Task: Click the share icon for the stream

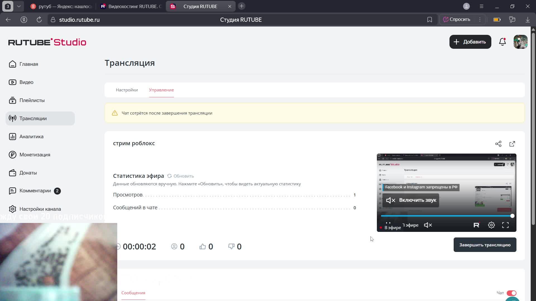Action: [x=498, y=144]
